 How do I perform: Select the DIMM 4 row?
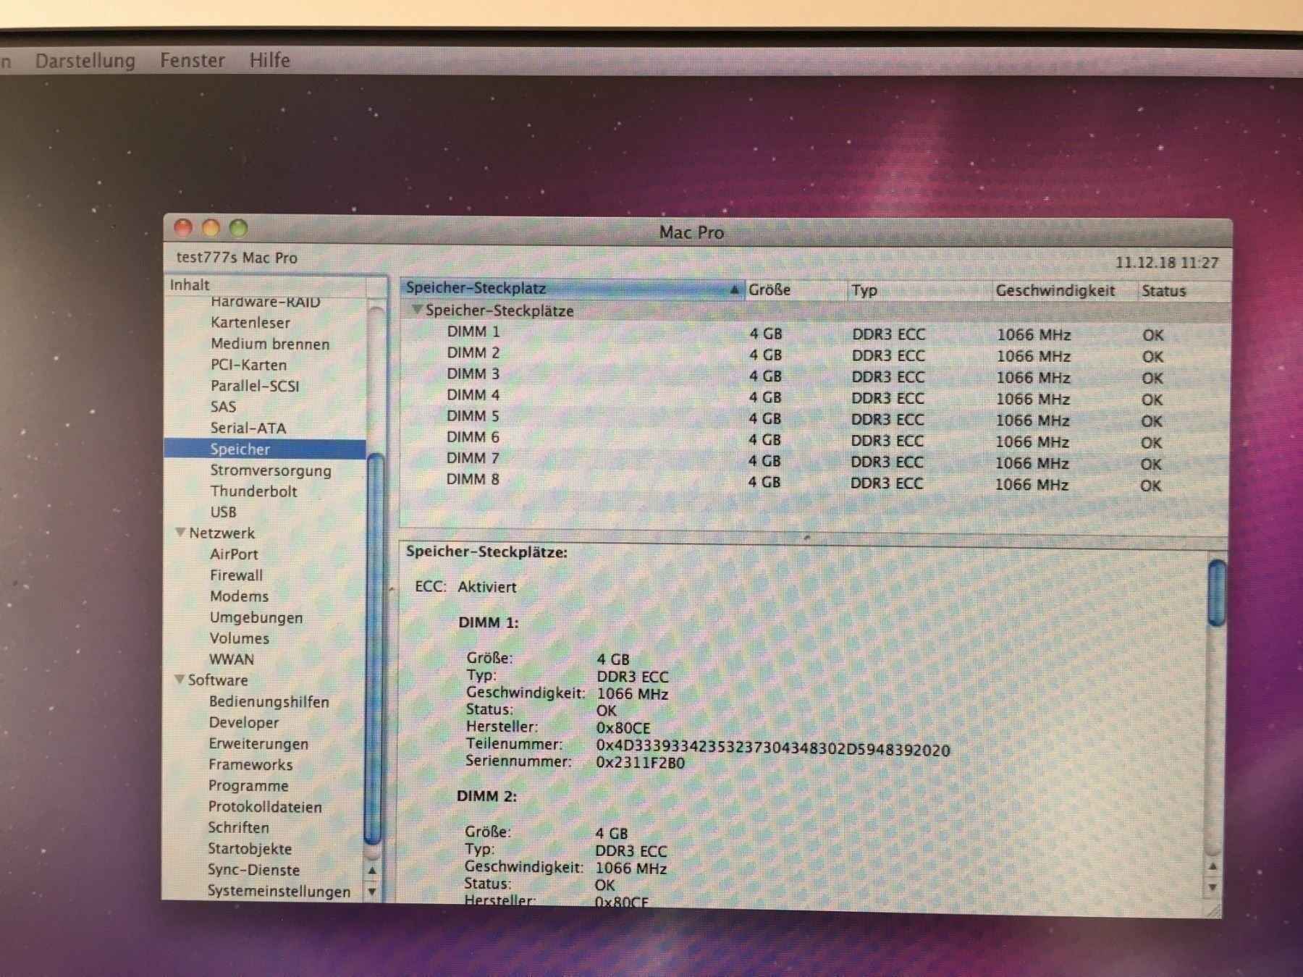pos(814,397)
